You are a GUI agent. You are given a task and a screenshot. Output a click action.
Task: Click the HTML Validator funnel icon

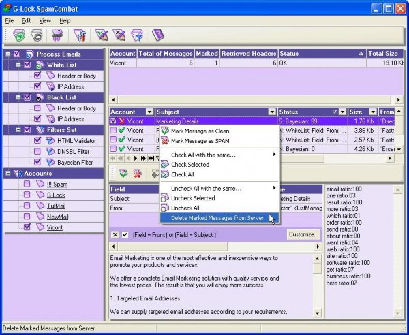click(50, 141)
